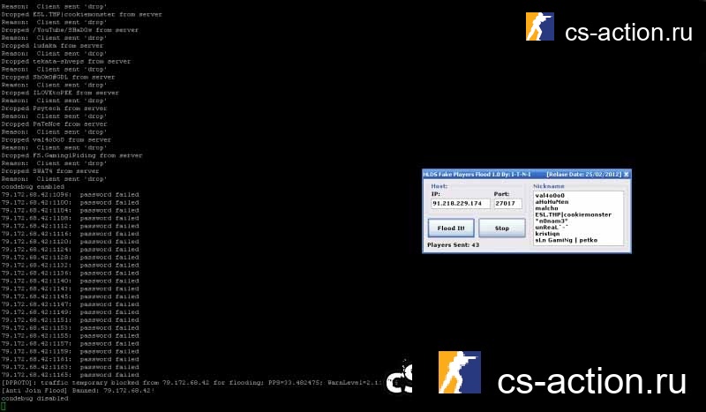The width and height of the screenshot is (706, 412).
Task: Close the HLDS Fake Players Flood window
Action: tap(627, 175)
